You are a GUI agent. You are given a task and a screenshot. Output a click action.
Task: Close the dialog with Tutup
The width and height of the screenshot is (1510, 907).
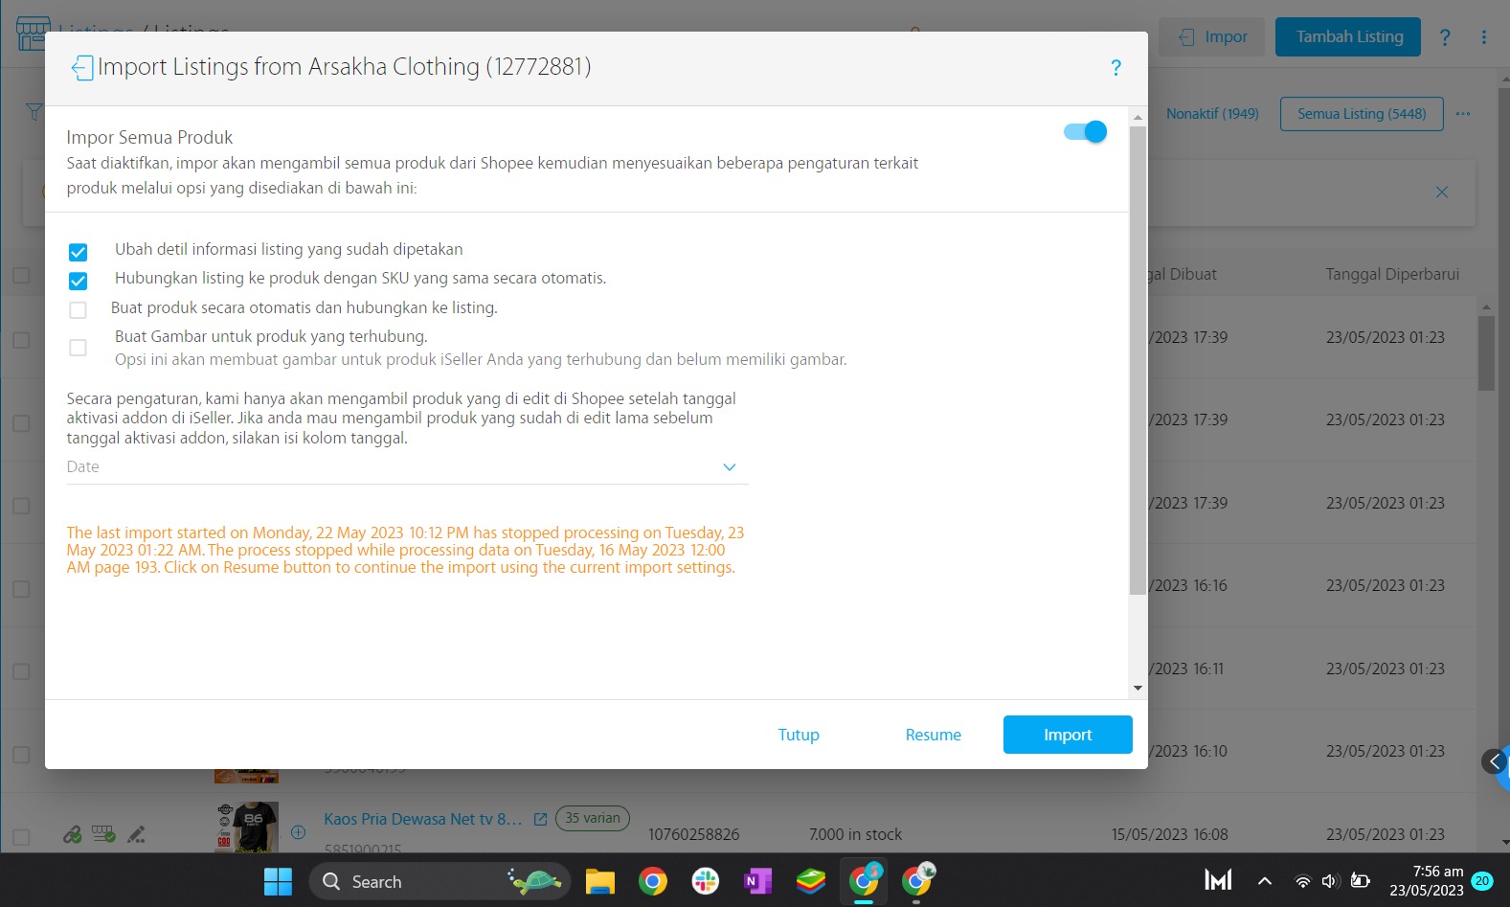[799, 735]
